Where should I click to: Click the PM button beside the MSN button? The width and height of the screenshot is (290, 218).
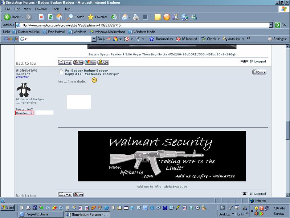78,62
